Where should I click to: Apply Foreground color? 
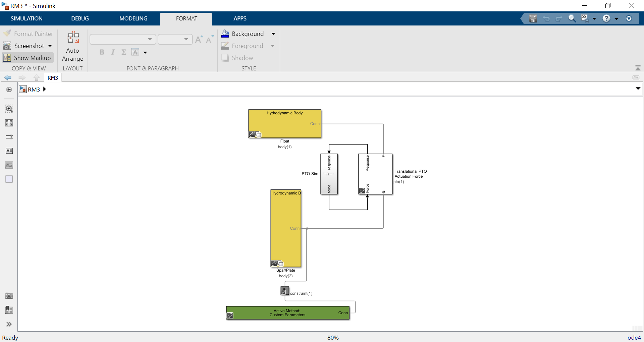point(242,46)
